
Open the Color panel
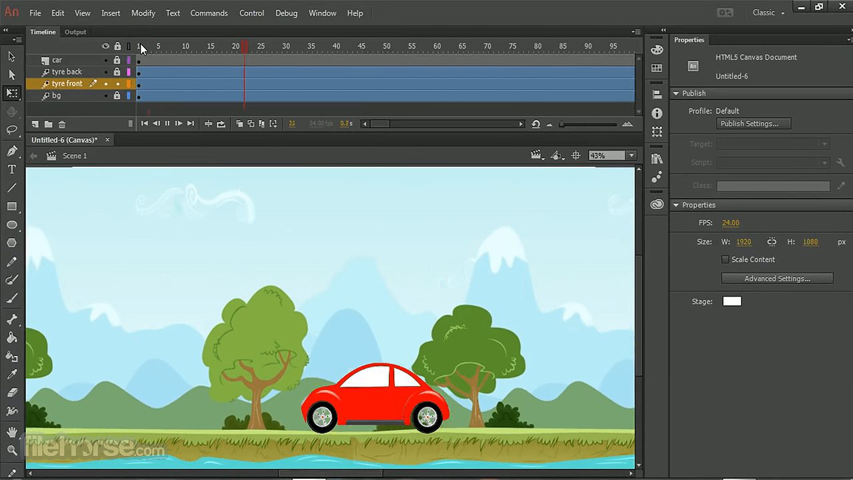[x=657, y=50]
